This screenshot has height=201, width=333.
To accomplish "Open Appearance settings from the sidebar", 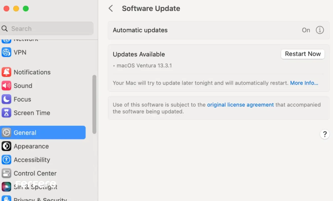I will point(31,146).
